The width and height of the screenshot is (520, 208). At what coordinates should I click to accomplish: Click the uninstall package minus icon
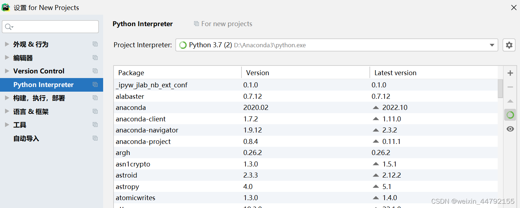tap(510, 87)
